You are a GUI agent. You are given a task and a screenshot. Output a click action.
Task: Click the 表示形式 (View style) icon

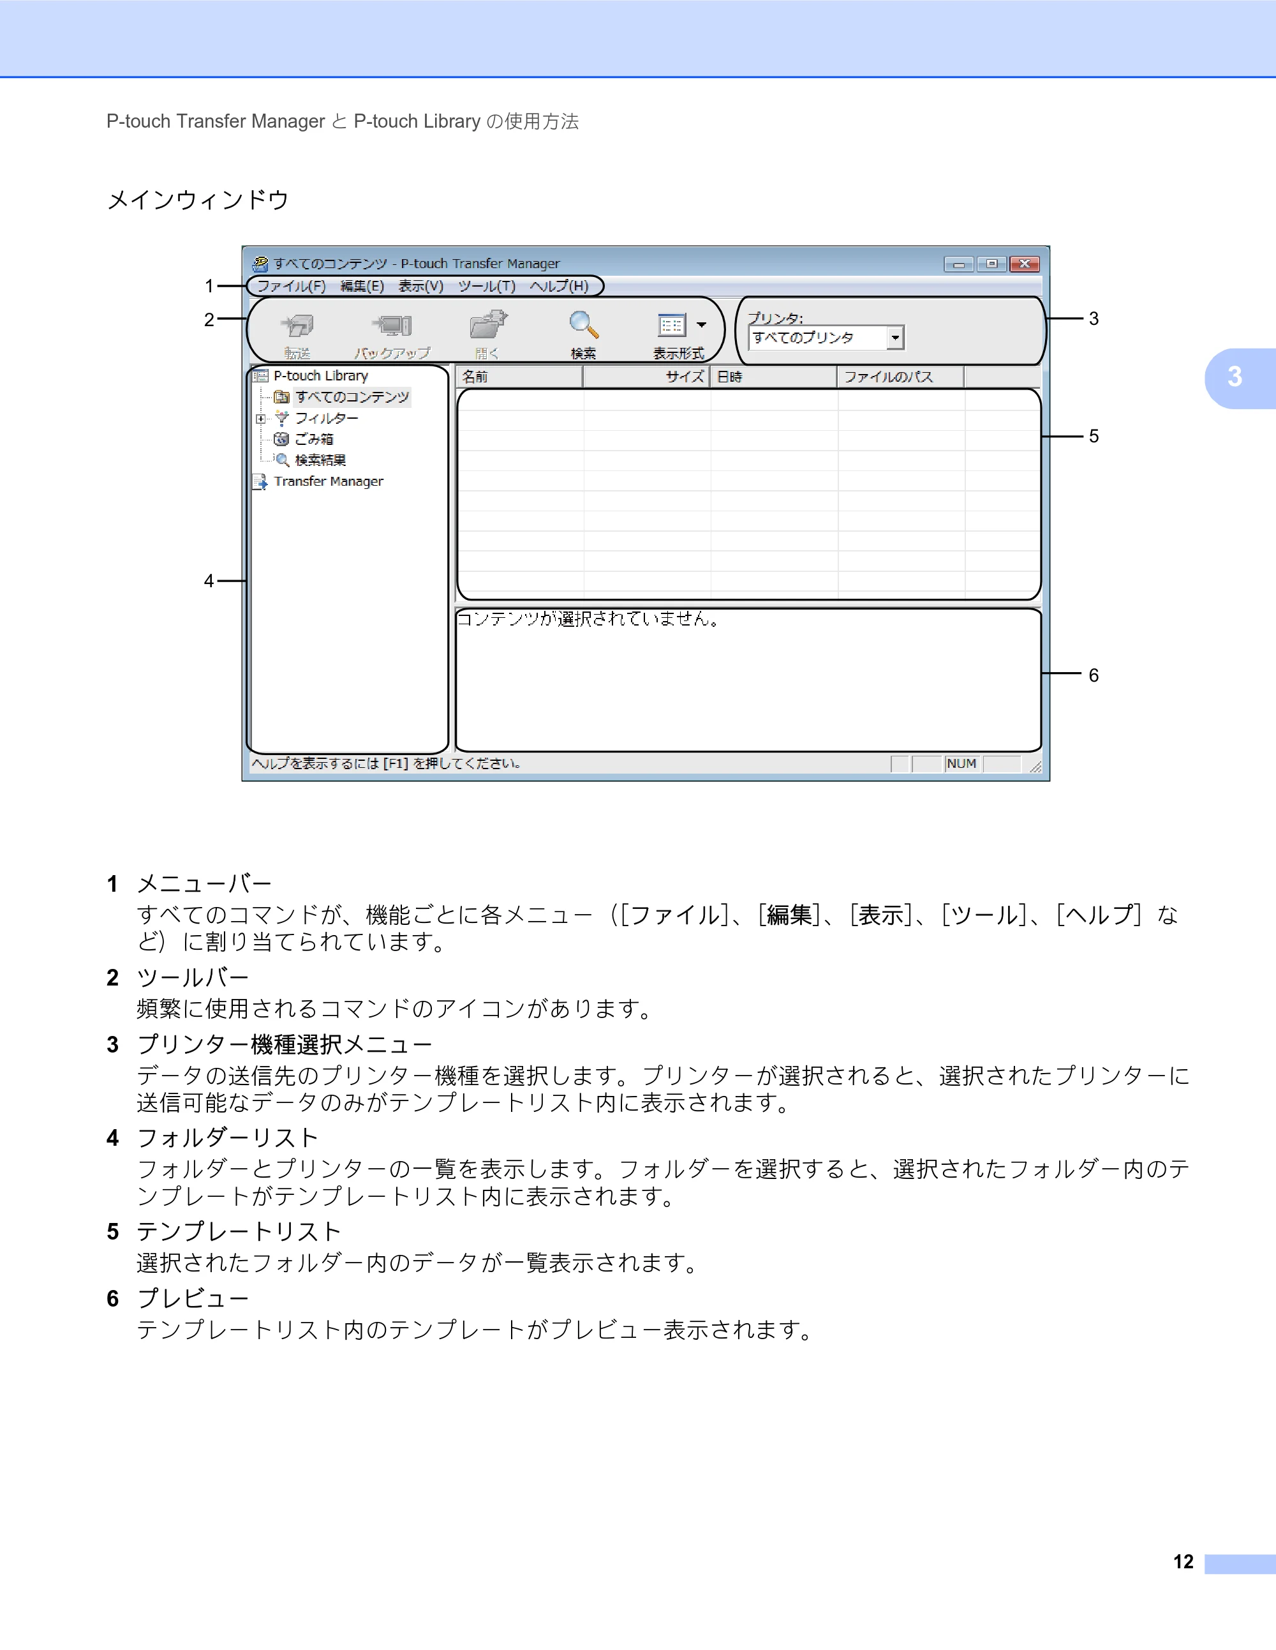(671, 326)
